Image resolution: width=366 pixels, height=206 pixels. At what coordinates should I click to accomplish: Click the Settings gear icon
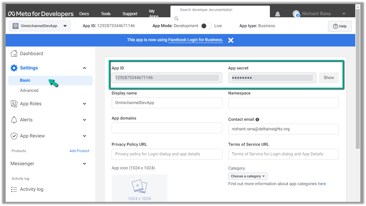pos(14,68)
